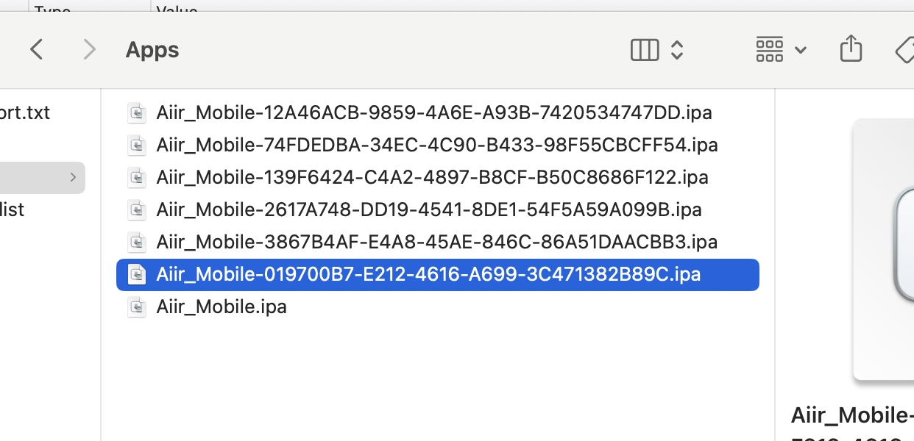The width and height of the screenshot is (914, 441).
Task: Click highlighted Aiir_Mobile-019700B7-E212 ipa file
Action: click(x=428, y=274)
